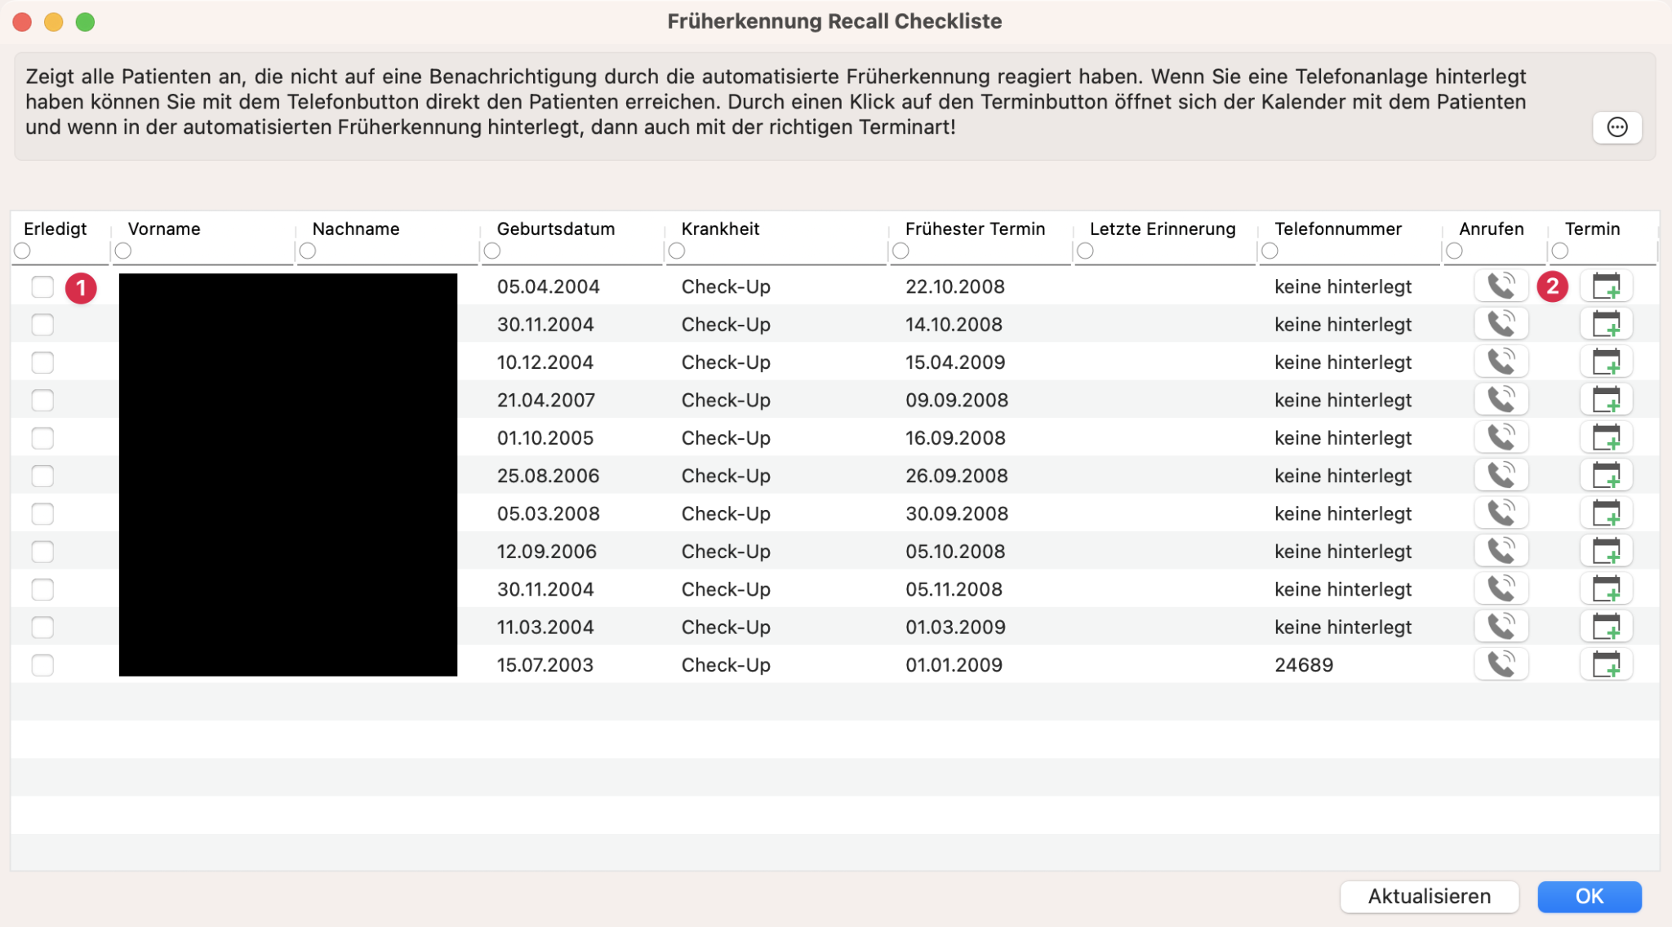The height and width of the screenshot is (927, 1672).
Task: Call patient born 05.04.2004 via phone icon
Action: click(1501, 286)
